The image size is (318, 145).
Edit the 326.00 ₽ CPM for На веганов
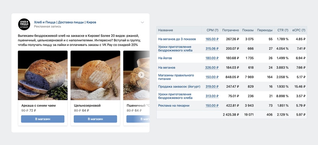pos(212,68)
